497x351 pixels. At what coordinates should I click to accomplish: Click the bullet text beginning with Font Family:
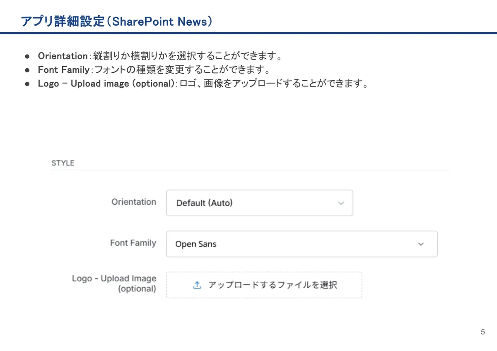click(154, 69)
